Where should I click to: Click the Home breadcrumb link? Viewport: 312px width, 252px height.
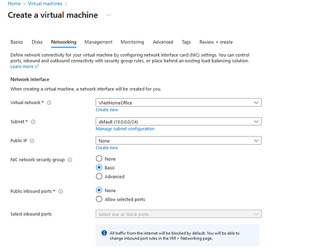pos(14,3)
